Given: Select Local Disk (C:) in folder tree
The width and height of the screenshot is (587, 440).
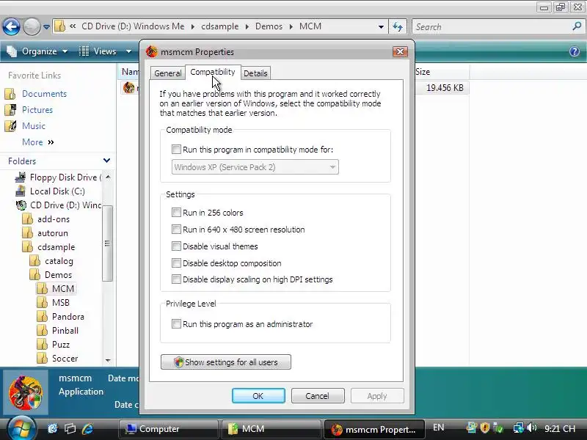Looking at the screenshot, I should coord(57,191).
